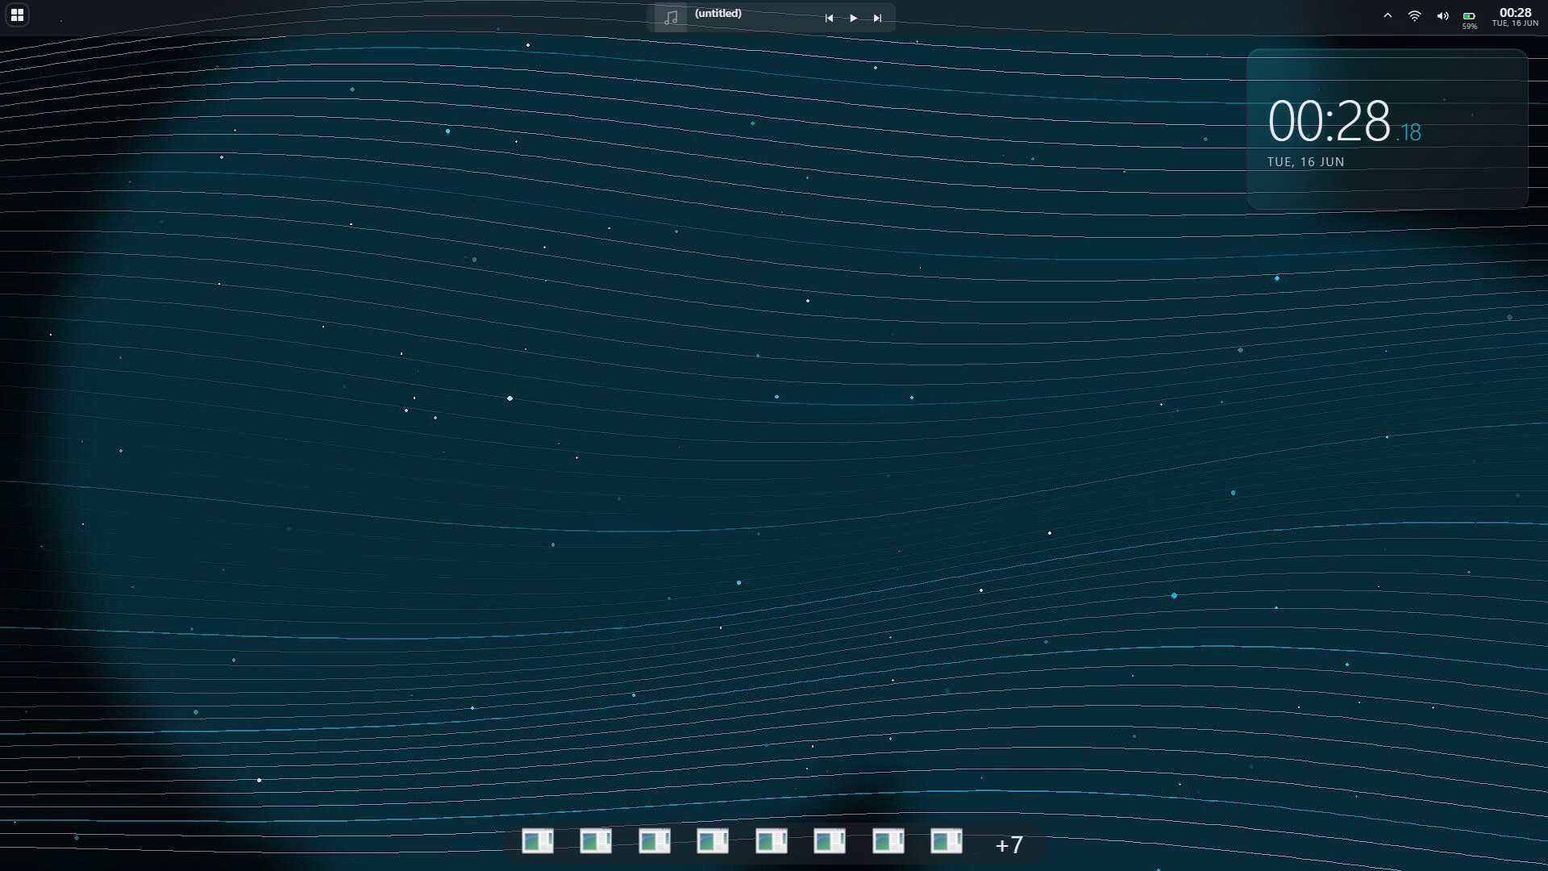Select the "(untitled)" track title
Viewport: 1548px width, 871px height.
coord(718,13)
